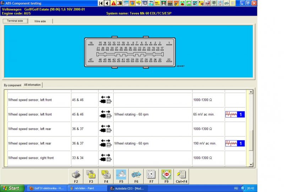284x192 pixels.
Task: Click the green printer-style toolbar icon
Action: pos(188,3)
